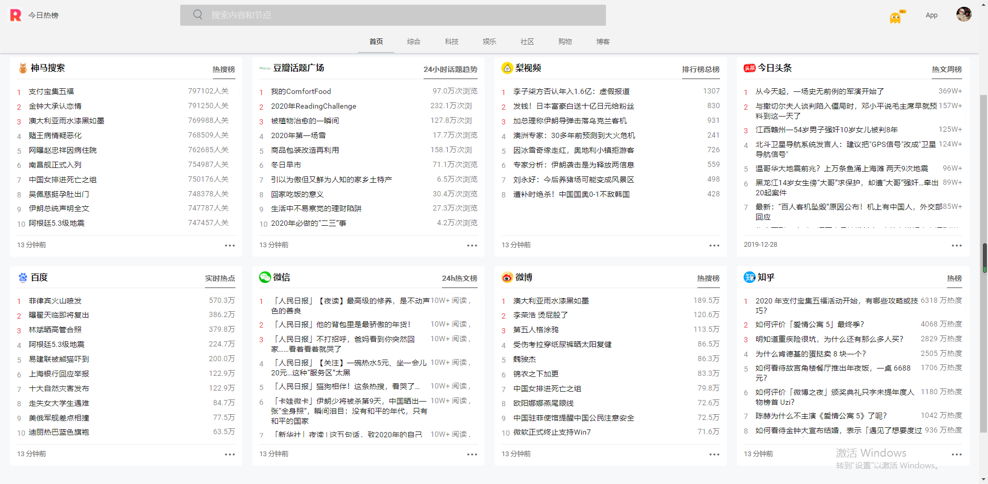
Task: Open 豆瓣 24小时话题趋势 label
Action: 450,69
